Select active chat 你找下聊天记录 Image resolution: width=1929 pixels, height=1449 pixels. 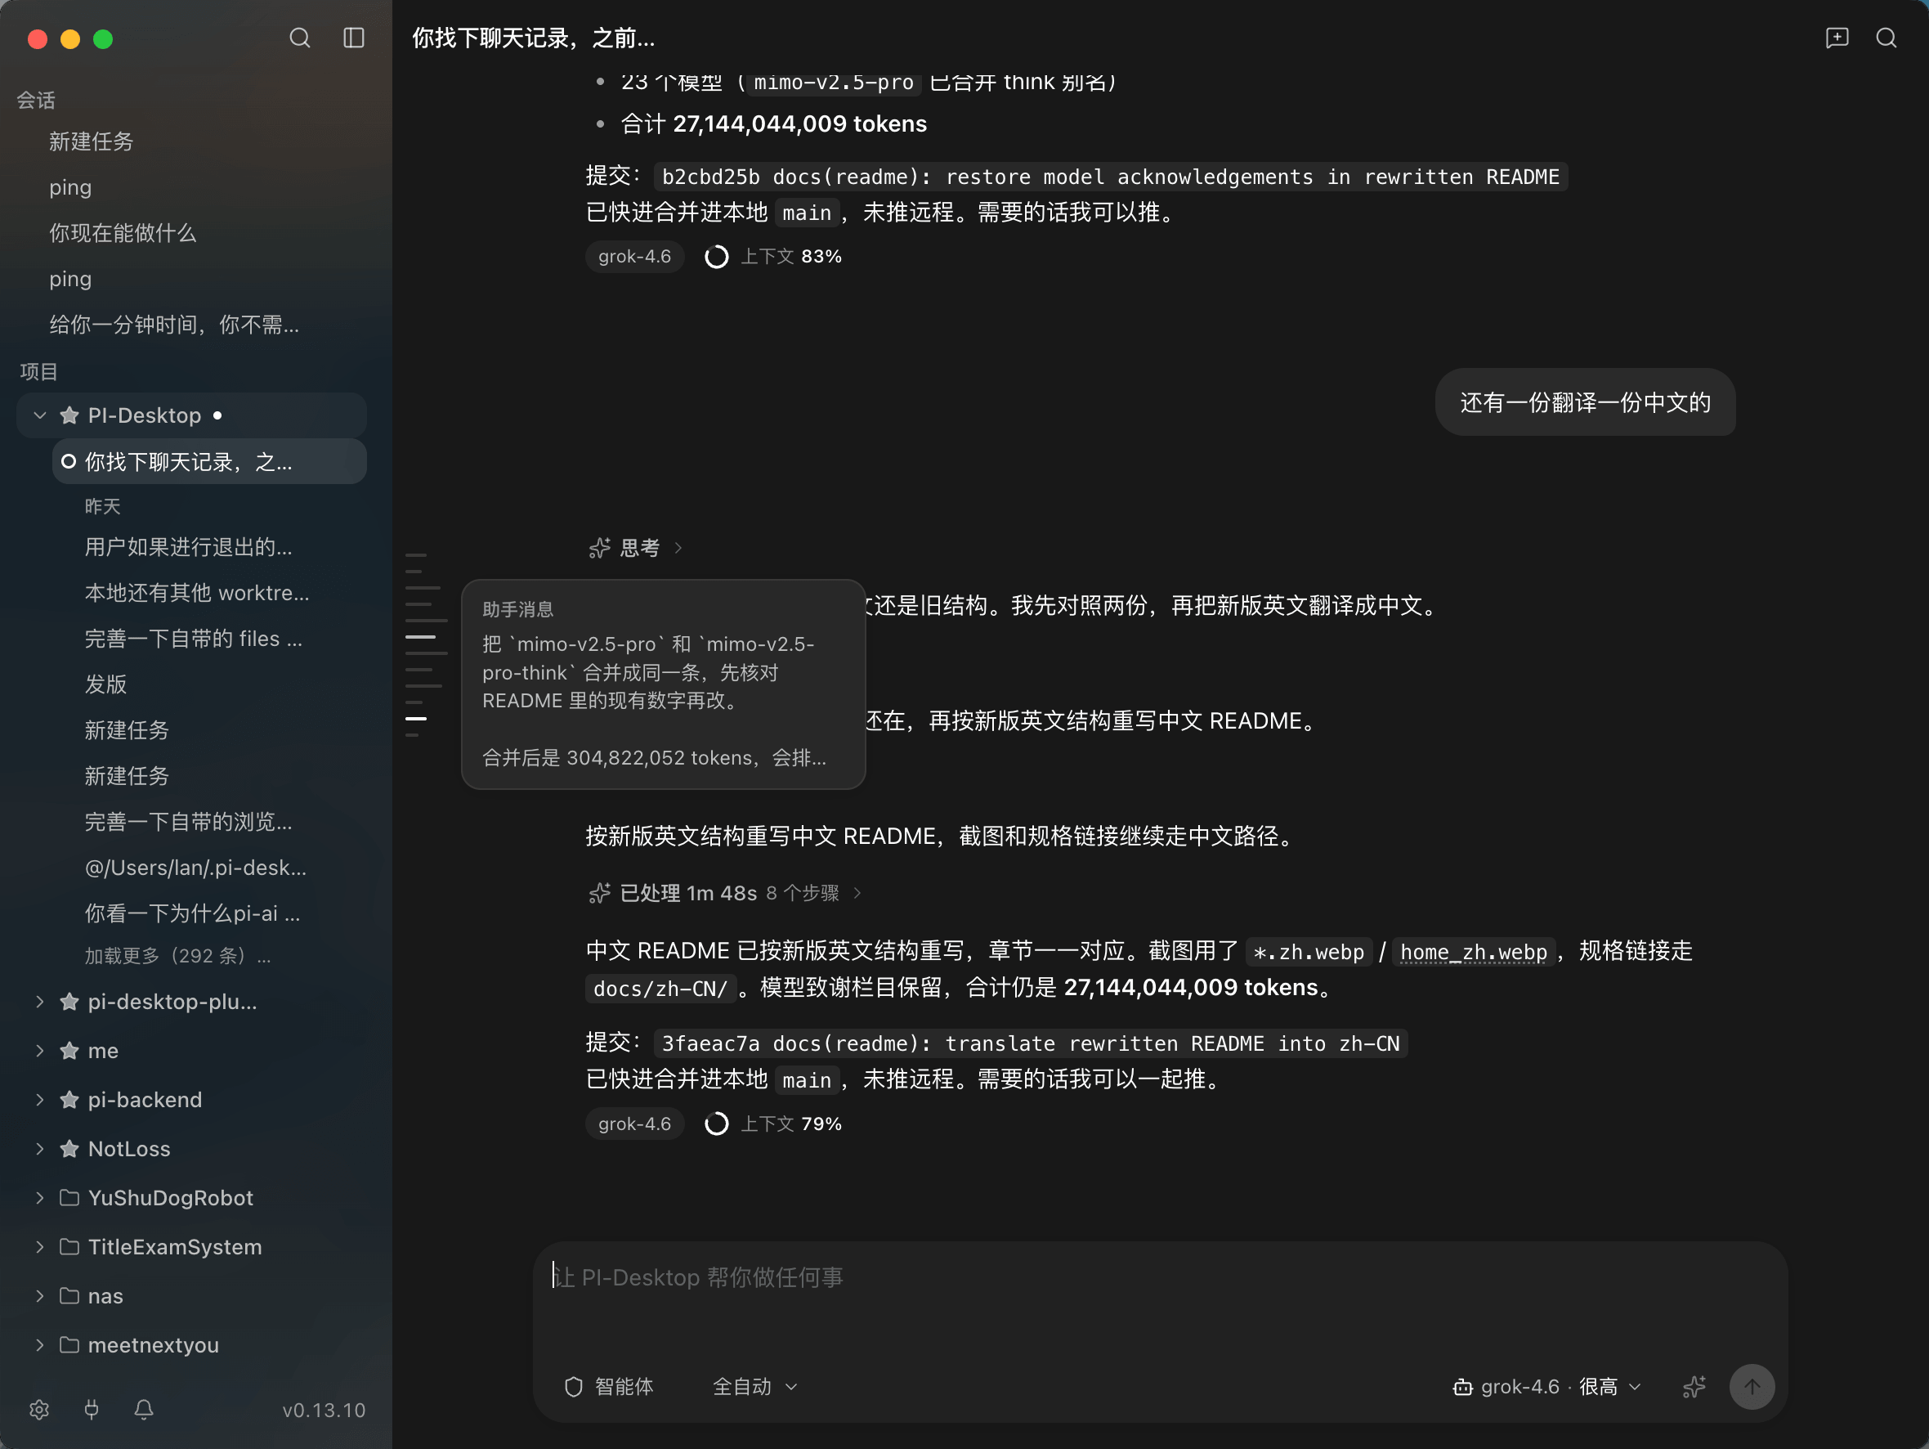(209, 461)
